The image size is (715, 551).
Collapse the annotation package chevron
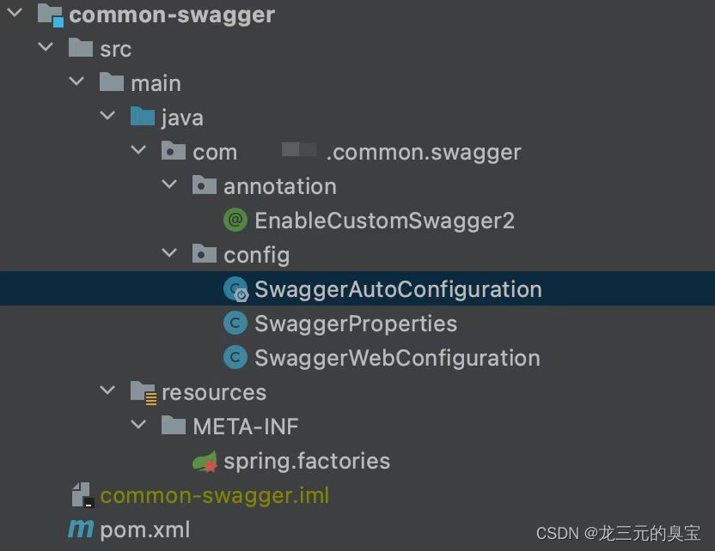tap(169, 185)
